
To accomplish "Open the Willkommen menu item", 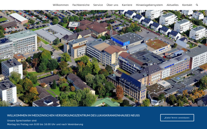I will 61,5.
